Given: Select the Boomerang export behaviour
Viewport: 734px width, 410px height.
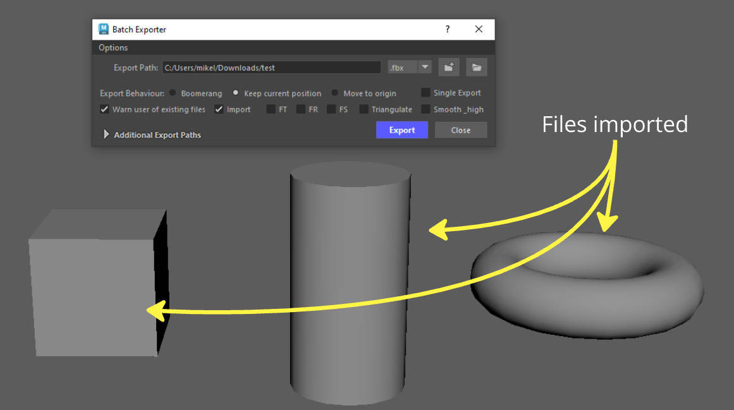Looking at the screenshot, I should point(173,93).
